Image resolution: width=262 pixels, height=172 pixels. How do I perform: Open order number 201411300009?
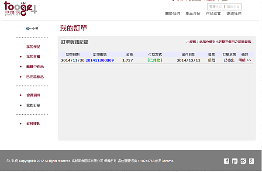click(x=100, y=60)
